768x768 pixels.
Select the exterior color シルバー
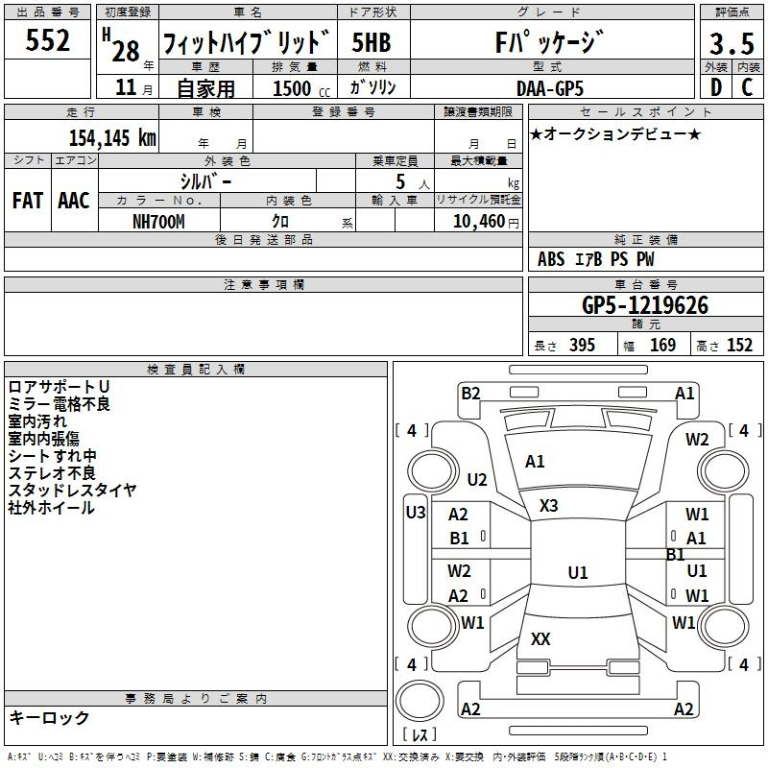[205, 181]
